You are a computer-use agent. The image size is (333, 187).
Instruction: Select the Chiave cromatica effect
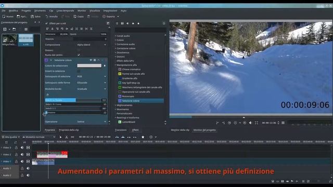tap(131, 69)
